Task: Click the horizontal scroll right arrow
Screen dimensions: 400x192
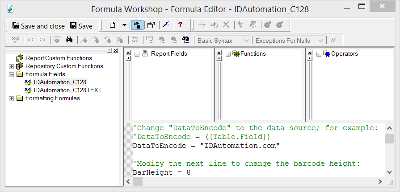Action: coord(380,181)
